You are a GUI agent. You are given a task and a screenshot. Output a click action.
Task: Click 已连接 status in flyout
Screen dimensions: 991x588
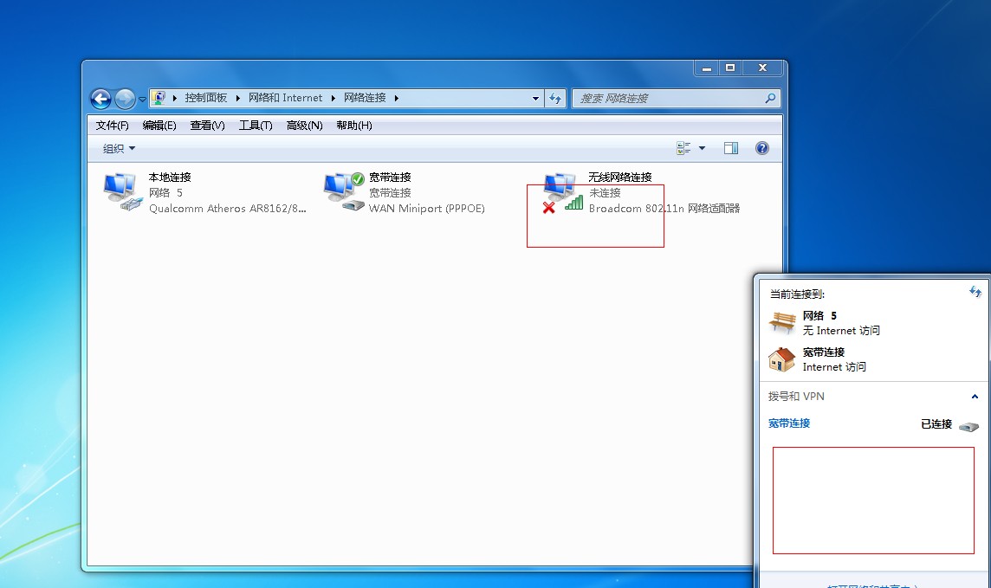point(936,424)
